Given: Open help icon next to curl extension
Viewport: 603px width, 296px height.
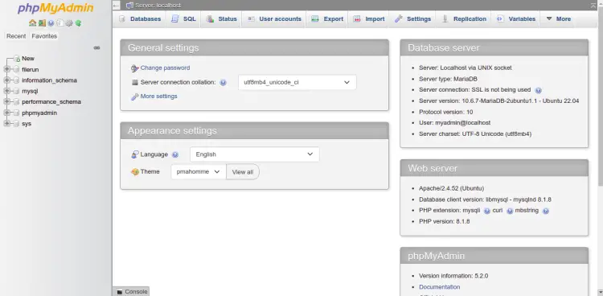Looking at the screenshot, I should tap(510, 211).
